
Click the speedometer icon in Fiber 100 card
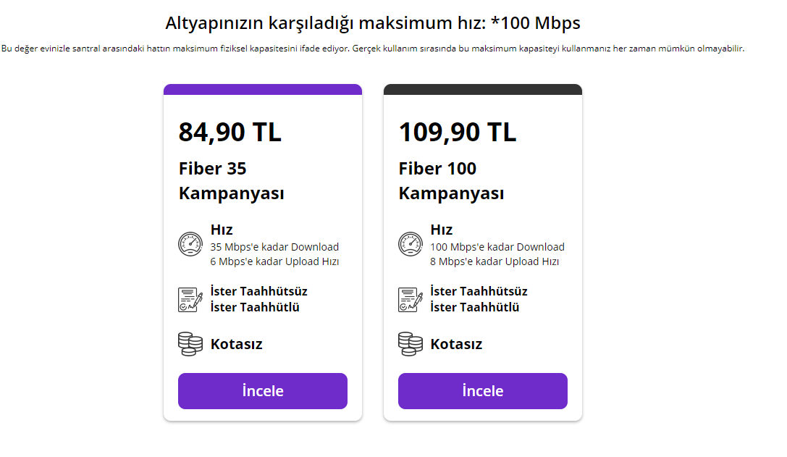click(x=411, y=244)
